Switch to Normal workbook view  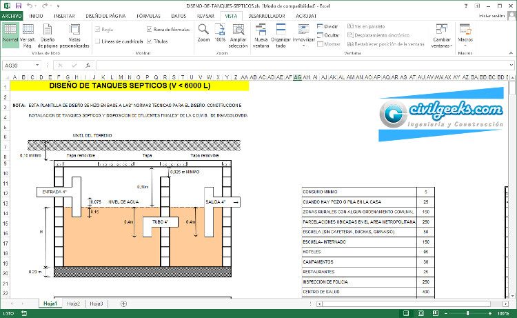coord(10,34)
